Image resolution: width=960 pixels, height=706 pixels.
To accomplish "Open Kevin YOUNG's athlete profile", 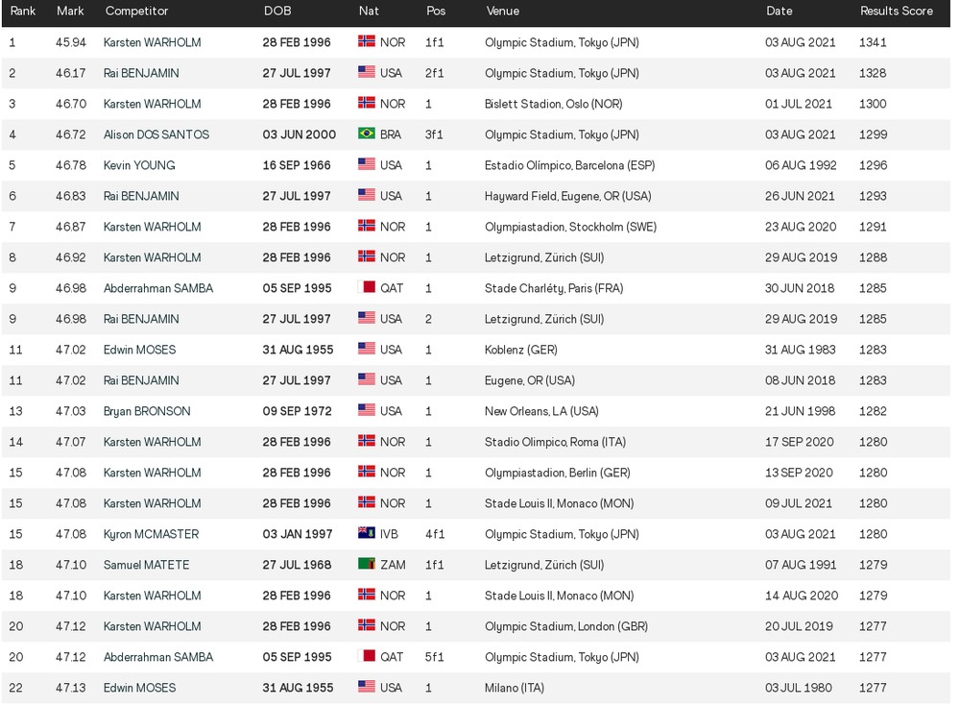I will click(x=139, y=165).
